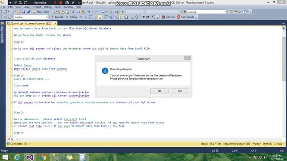This screenshot has height=161, width=287.
Task: Collapse the 'then select Import Data' outline block
Action: point(12,69)
